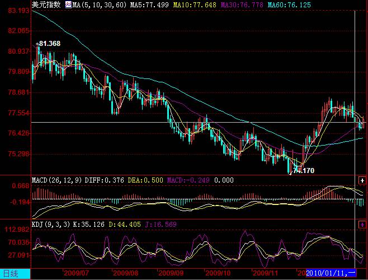Click the DIFF:0.376 value

(104, 180)
